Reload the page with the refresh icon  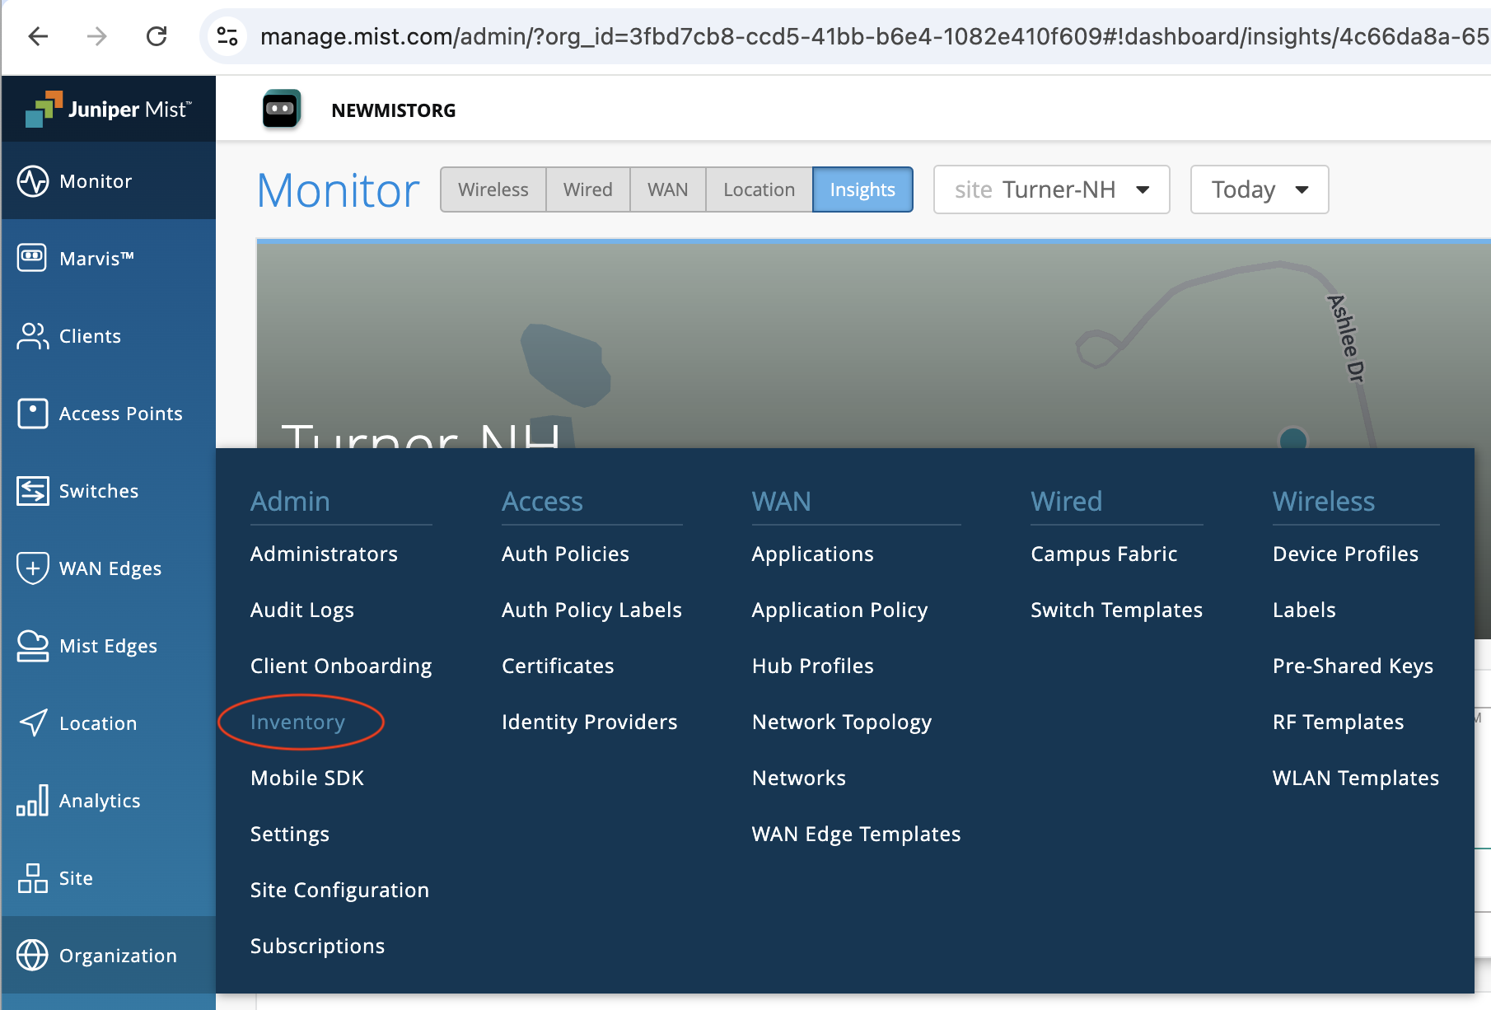[x=157, y=36]
